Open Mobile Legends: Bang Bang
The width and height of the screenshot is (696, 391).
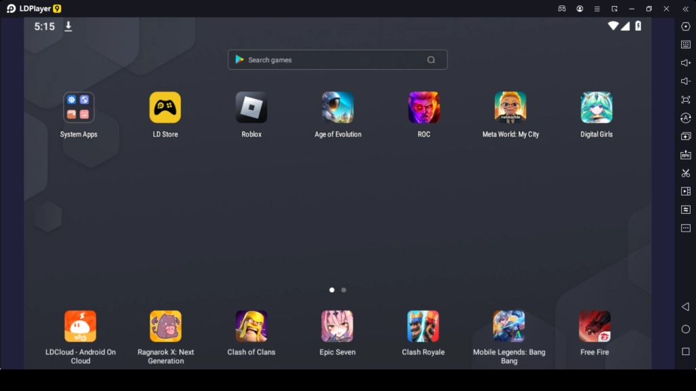(509, 327)
